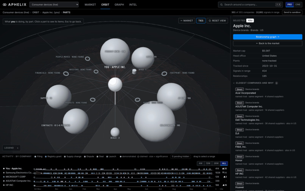Click the Aphelix logo icon

click(x=5, y=5)
